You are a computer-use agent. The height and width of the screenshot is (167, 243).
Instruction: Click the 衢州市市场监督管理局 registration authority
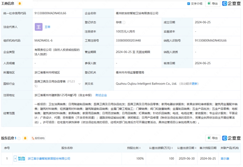[x=130, y=73]
